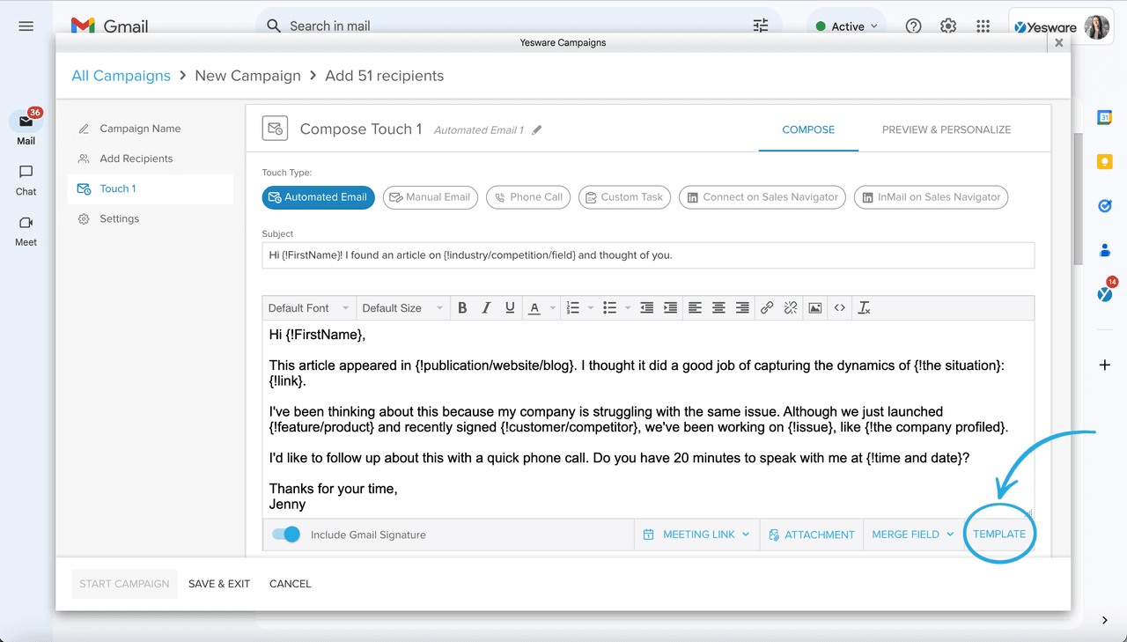Click the insert link icon

(767, 308)
